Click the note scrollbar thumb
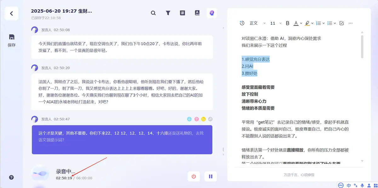The image size is (378, 188). (362, 46)
